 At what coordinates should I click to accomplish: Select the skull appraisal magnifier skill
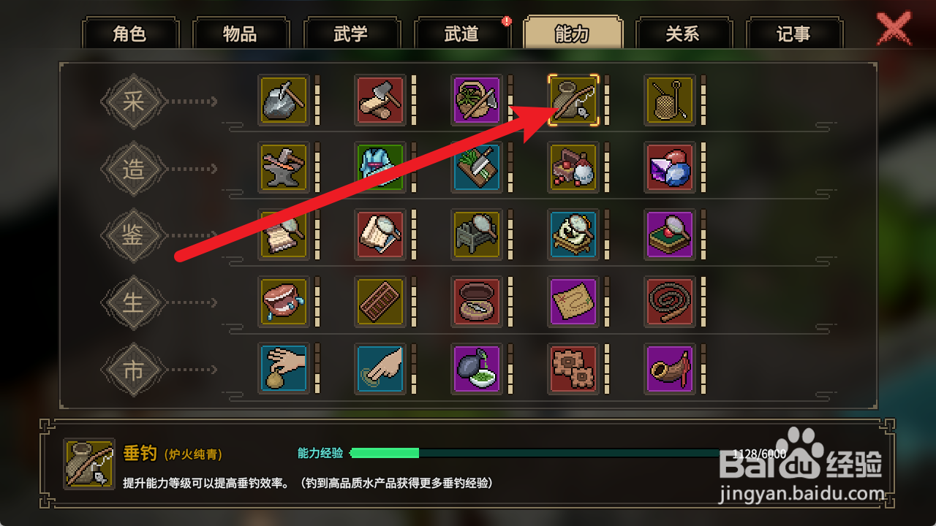click(573, 235)
